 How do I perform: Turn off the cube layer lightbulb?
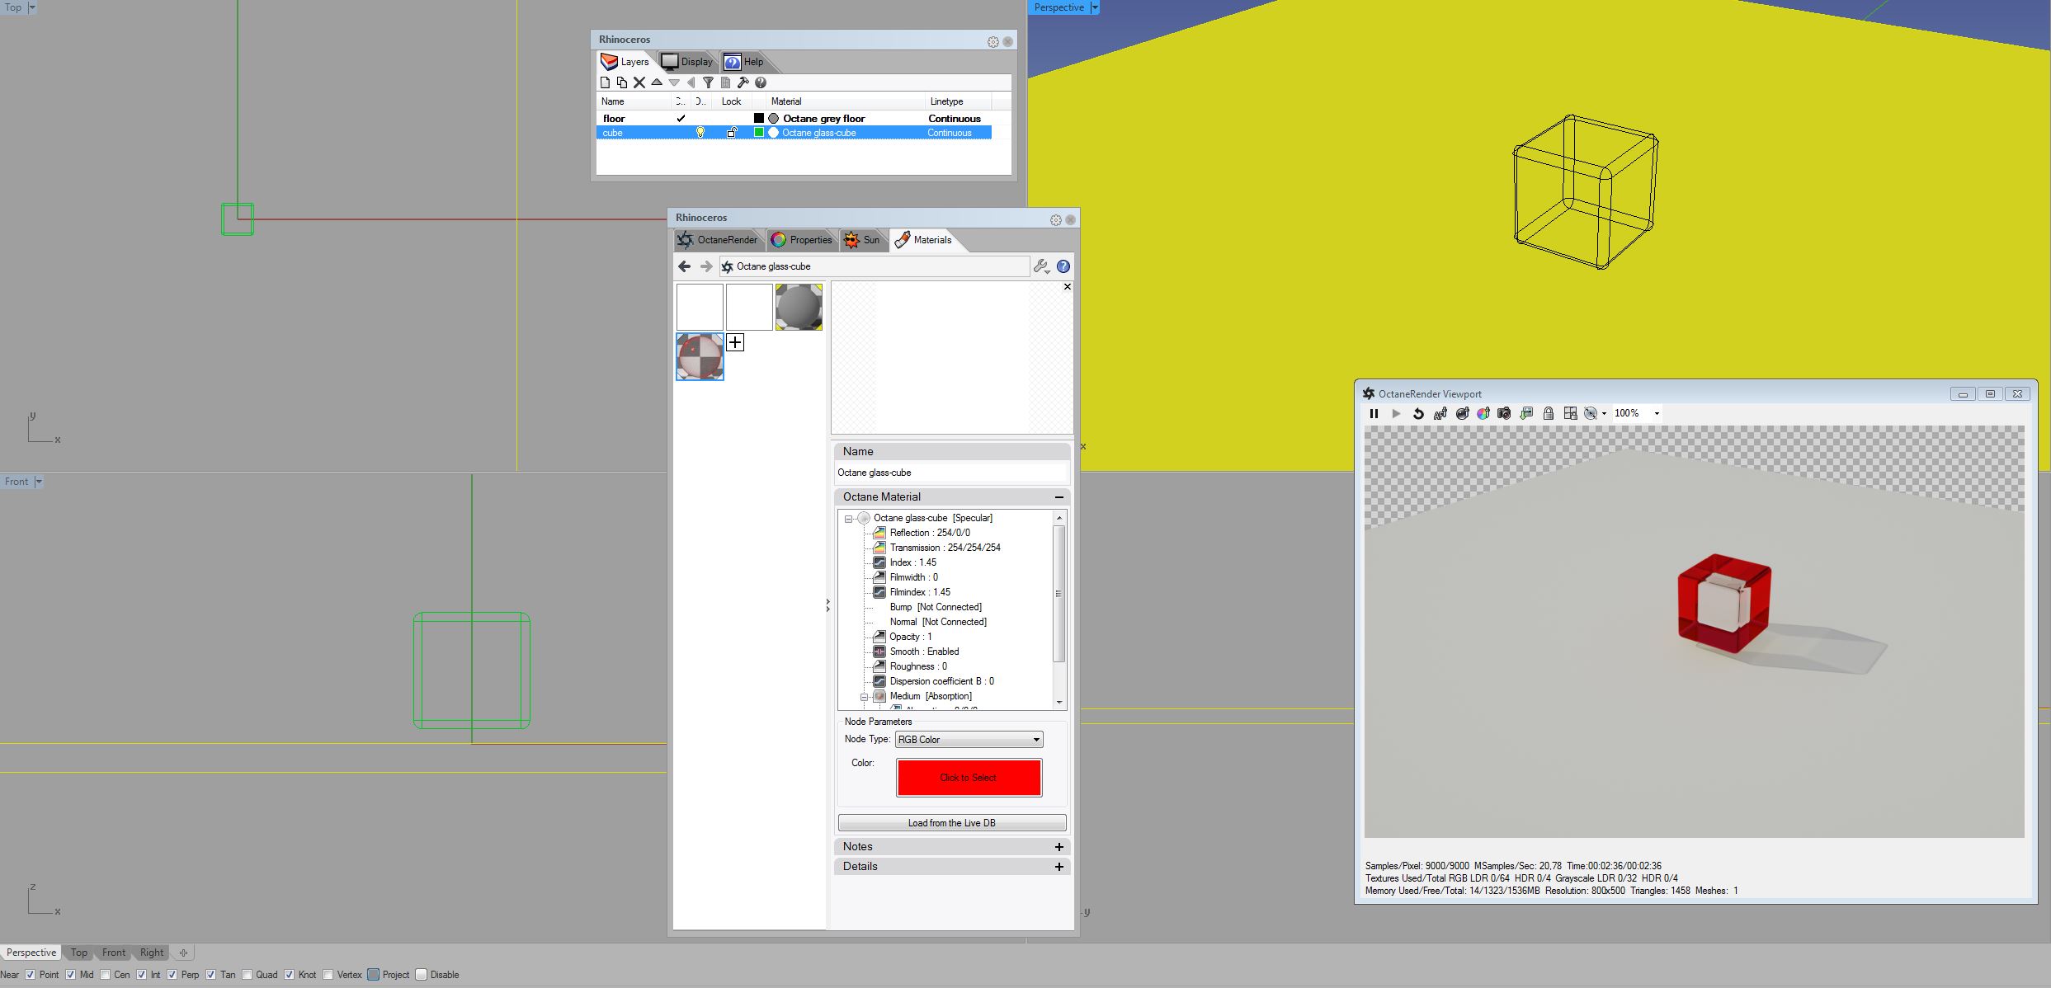pyautogui.click(x=700, y=133)
